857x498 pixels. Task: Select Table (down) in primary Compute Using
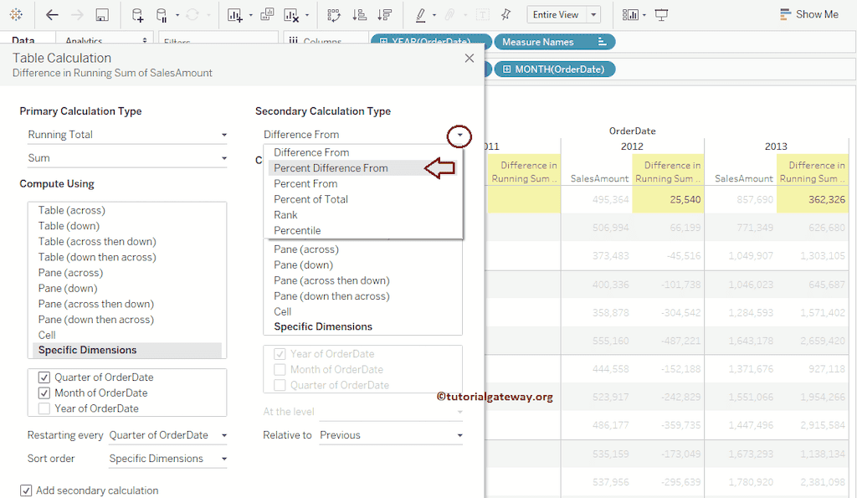(x=127, y=226)
